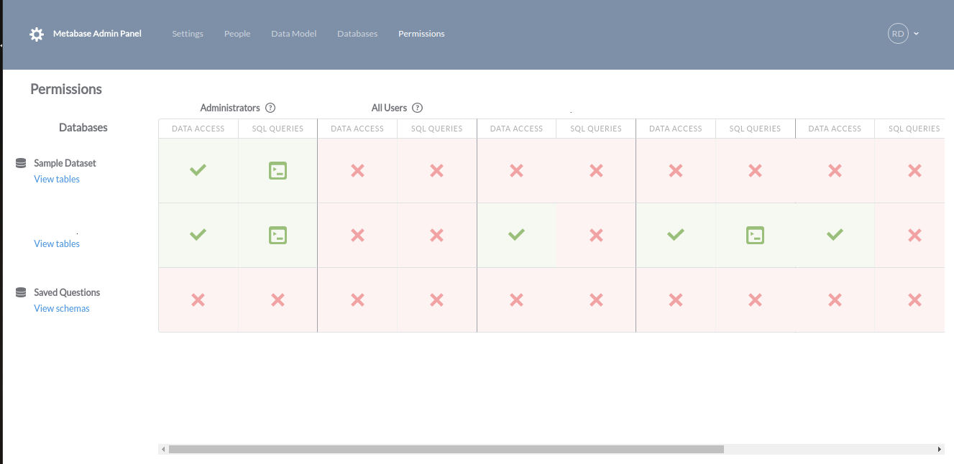The image size is (954, 464).
Task: Click Administrators data access checkmark in unnamed database row
Action: click(198, 235)
